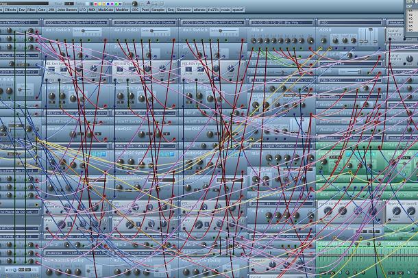Open the John Bowen tab
This screenshot has width=418, height=278.
pyautogui.click(x=67, y=10)
